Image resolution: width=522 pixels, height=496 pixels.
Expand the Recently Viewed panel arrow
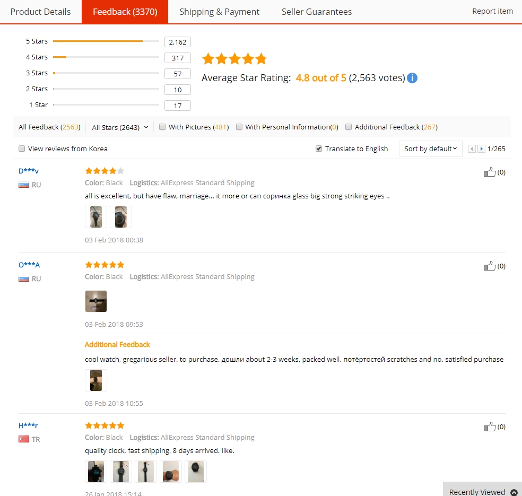514,492
